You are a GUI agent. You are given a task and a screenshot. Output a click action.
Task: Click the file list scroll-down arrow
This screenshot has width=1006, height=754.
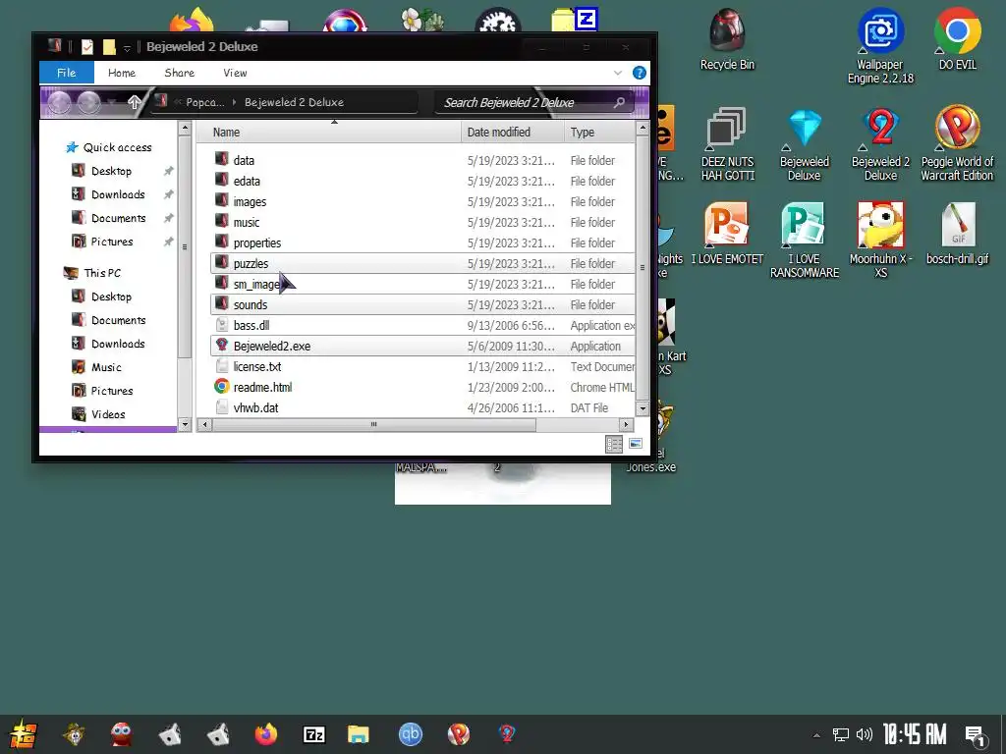coord(643,407)
